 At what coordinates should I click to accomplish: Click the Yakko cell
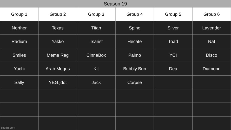pyautogui.click(x=58, y=42)
